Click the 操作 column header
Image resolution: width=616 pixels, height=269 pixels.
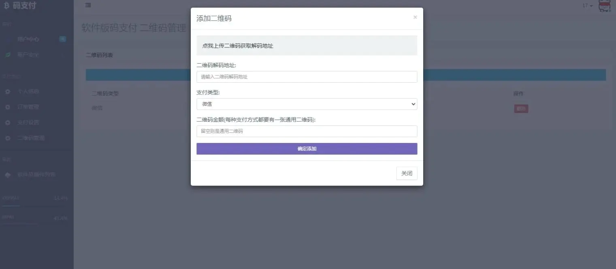click(x=518, y=94)
